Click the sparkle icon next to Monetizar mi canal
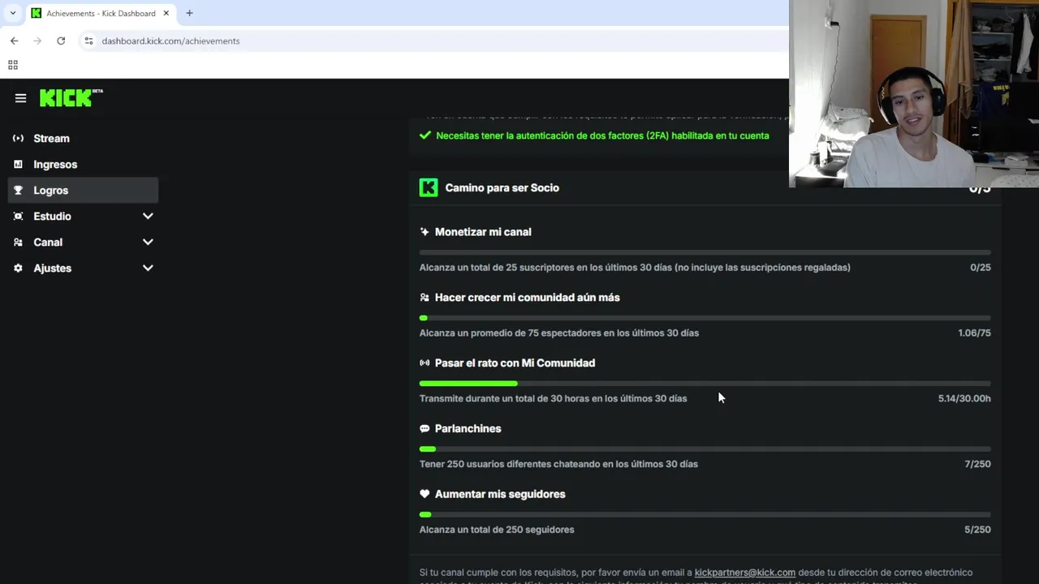This screenshot has height=584, width=1039. (424, 232)
